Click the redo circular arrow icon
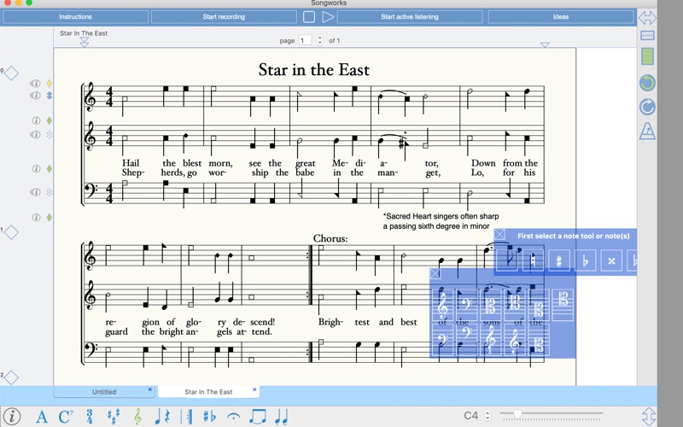This screenshot has width=683, height=427. tap(647, 106)
